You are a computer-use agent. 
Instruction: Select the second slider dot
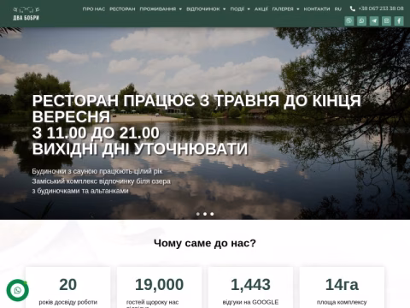click(205, 214)
